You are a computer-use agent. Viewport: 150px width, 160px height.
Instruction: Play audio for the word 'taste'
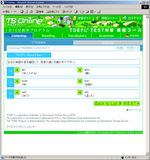coord(17,81)
